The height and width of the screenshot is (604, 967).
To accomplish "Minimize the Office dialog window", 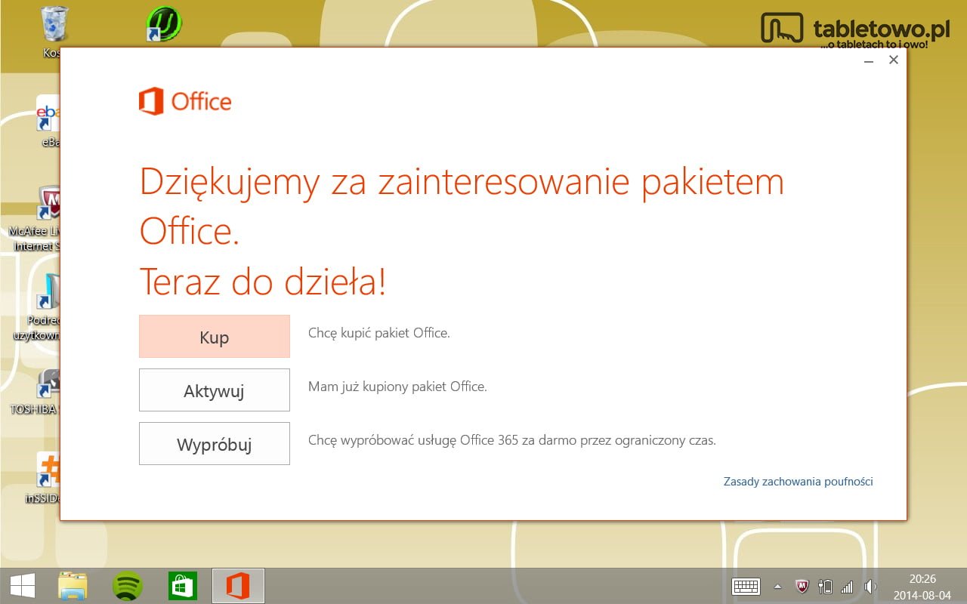I will pos(869,60).
